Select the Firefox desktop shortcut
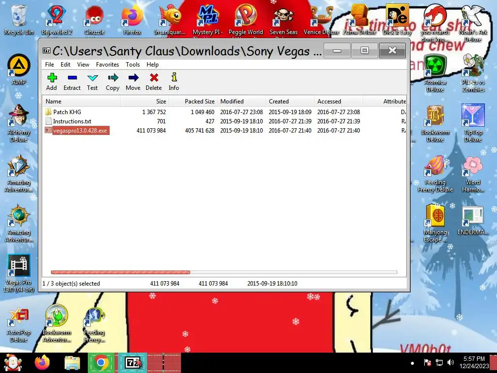This screenshot has height=373, width=497. click(x=132, y=19)
